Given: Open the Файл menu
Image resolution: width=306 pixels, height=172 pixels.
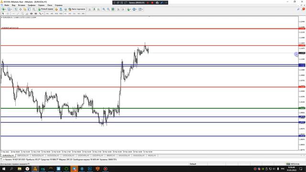Looking at the screenshot, I should click(7, 5).
